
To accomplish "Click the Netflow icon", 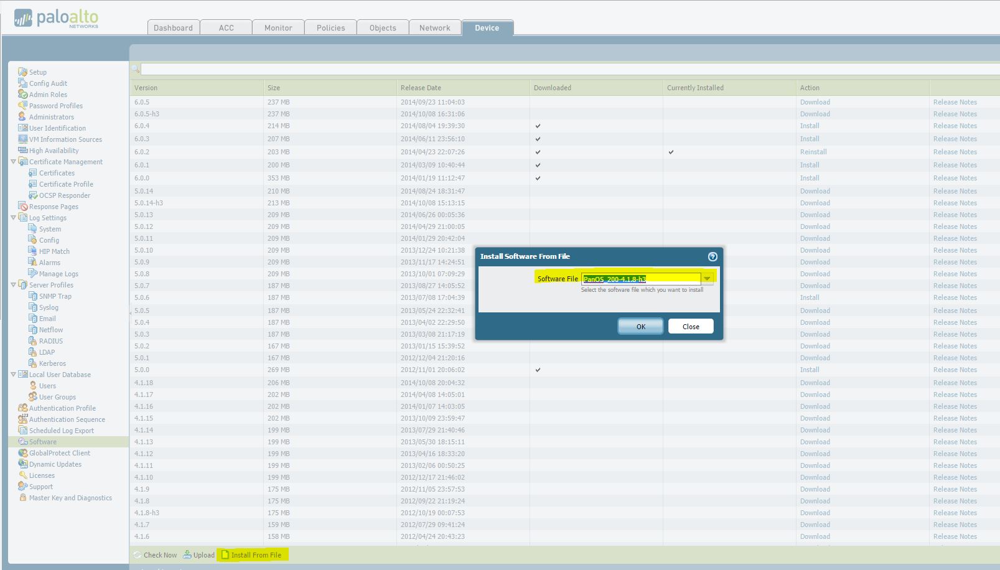I will (33, 330).
